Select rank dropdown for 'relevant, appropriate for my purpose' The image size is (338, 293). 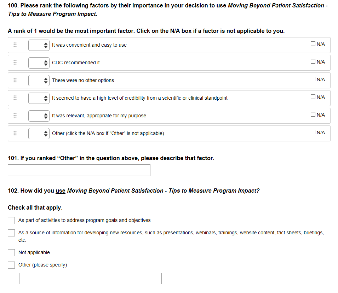[x=39, y=116]
